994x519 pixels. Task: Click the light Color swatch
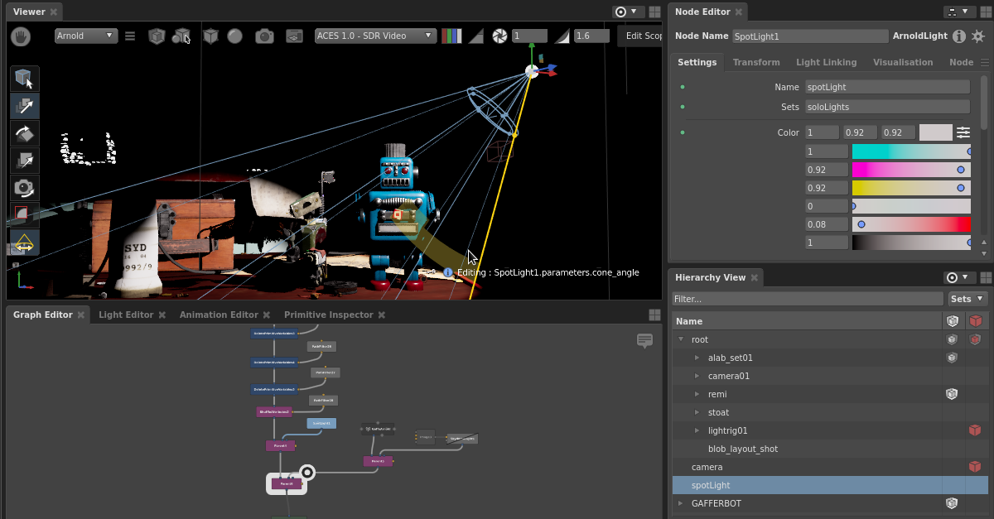(x=935, y=132)
